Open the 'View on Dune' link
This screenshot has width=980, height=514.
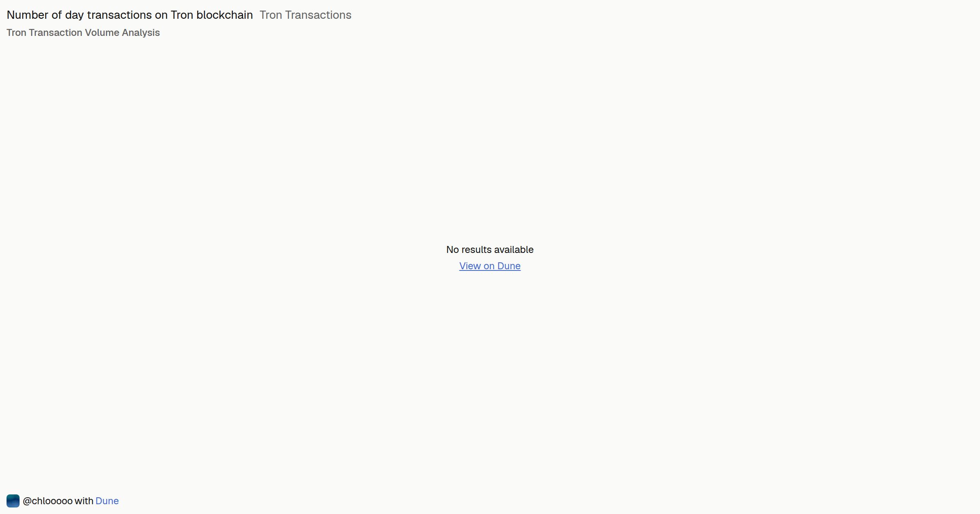tap(490, 266)
